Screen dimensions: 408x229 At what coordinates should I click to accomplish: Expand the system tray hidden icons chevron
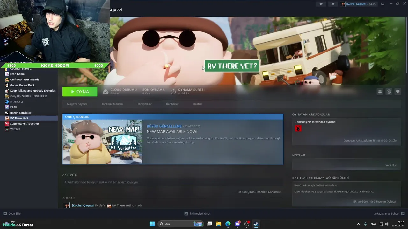358,224
